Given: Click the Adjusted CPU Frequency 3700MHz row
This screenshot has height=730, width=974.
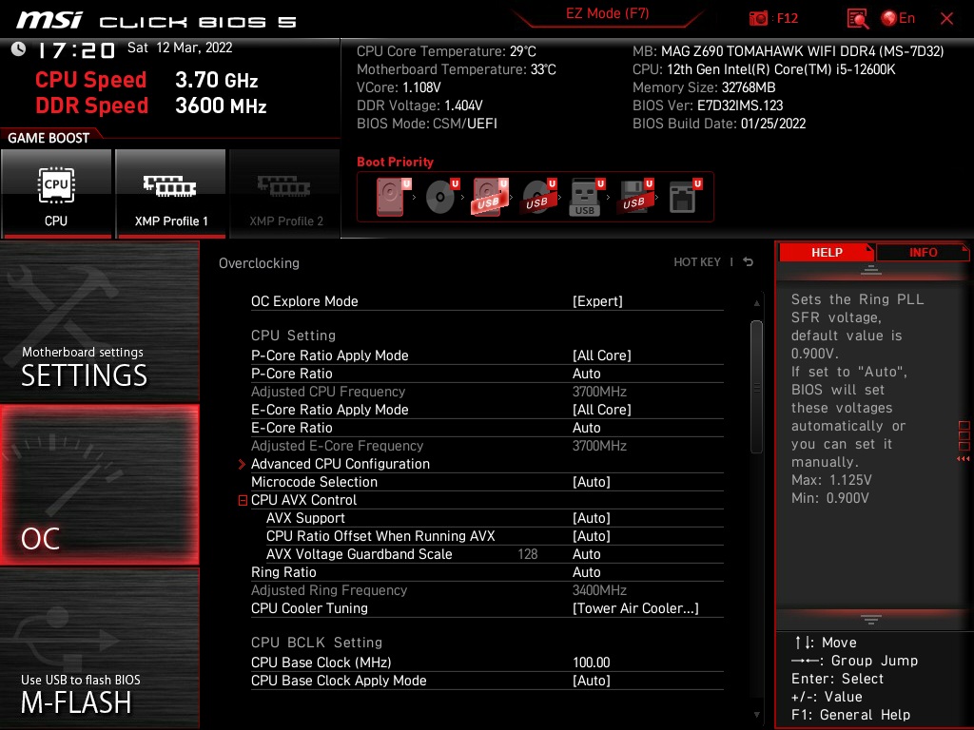Looking at the screenshot, I should tap(487, 392).
